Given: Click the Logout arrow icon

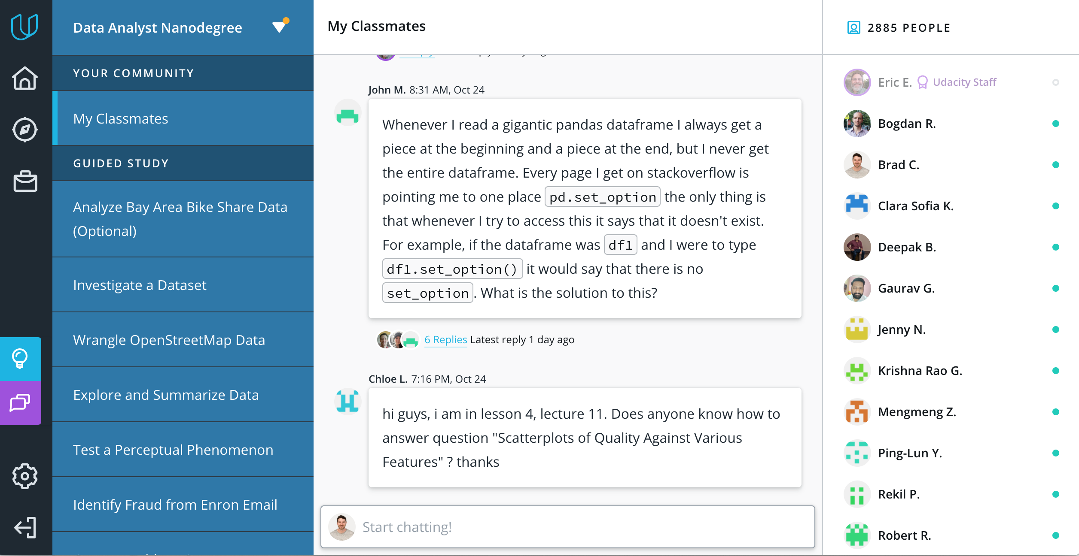Looking at the screenshot, I should click(x=25, y=527).
